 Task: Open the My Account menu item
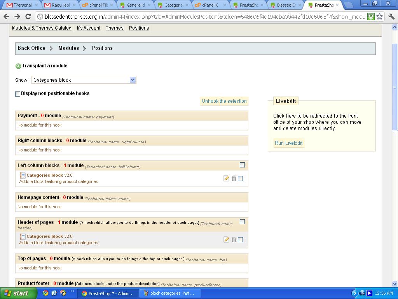click(89, 28)
